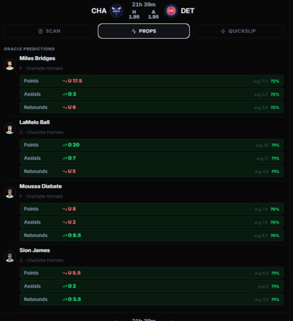This screenshot has height=321, width=293.
Task: Click the QUICKSLIP lightning icon
Action: coord(223,31)
